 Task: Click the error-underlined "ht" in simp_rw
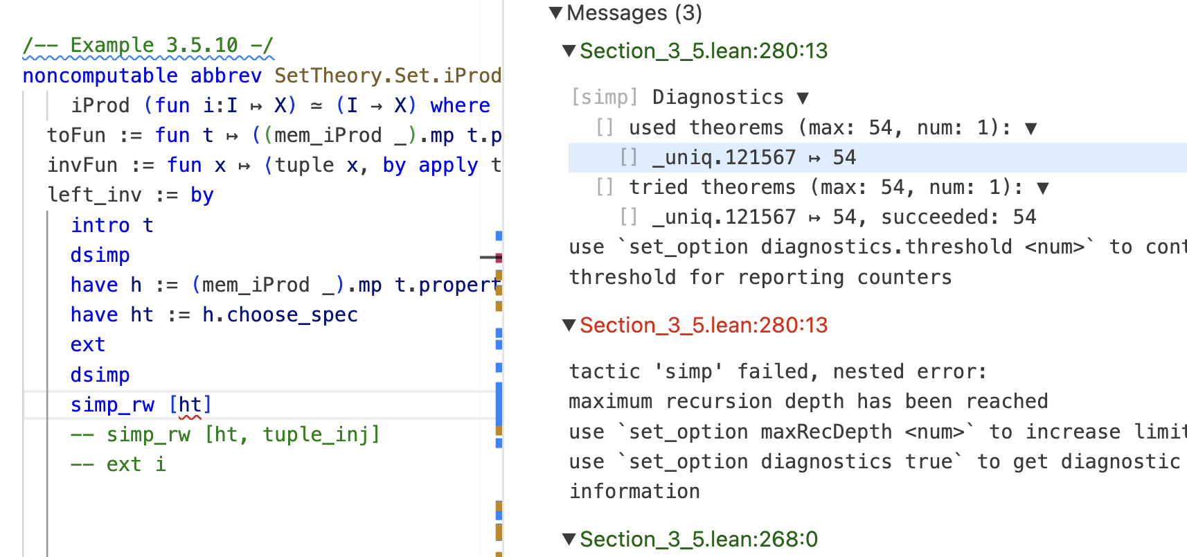[x=190, y=405]
